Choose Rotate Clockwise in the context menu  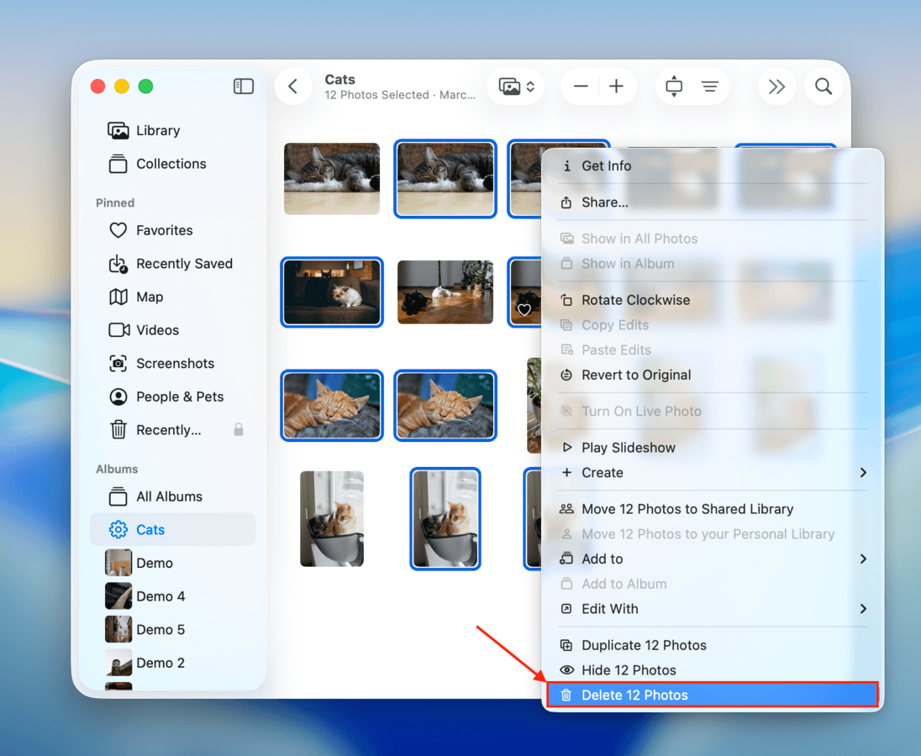pos(634,299)
